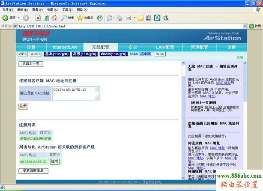Click the Refresh page icon
This screenshot has height=191, width=263.
click(x=46, y=18)
